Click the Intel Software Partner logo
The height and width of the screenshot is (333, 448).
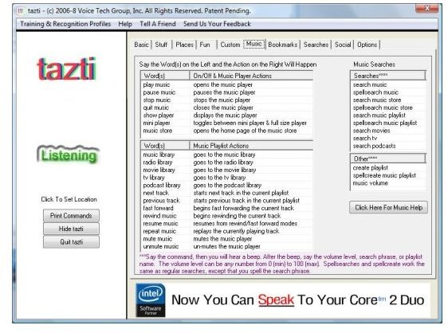tap(151, 300)
